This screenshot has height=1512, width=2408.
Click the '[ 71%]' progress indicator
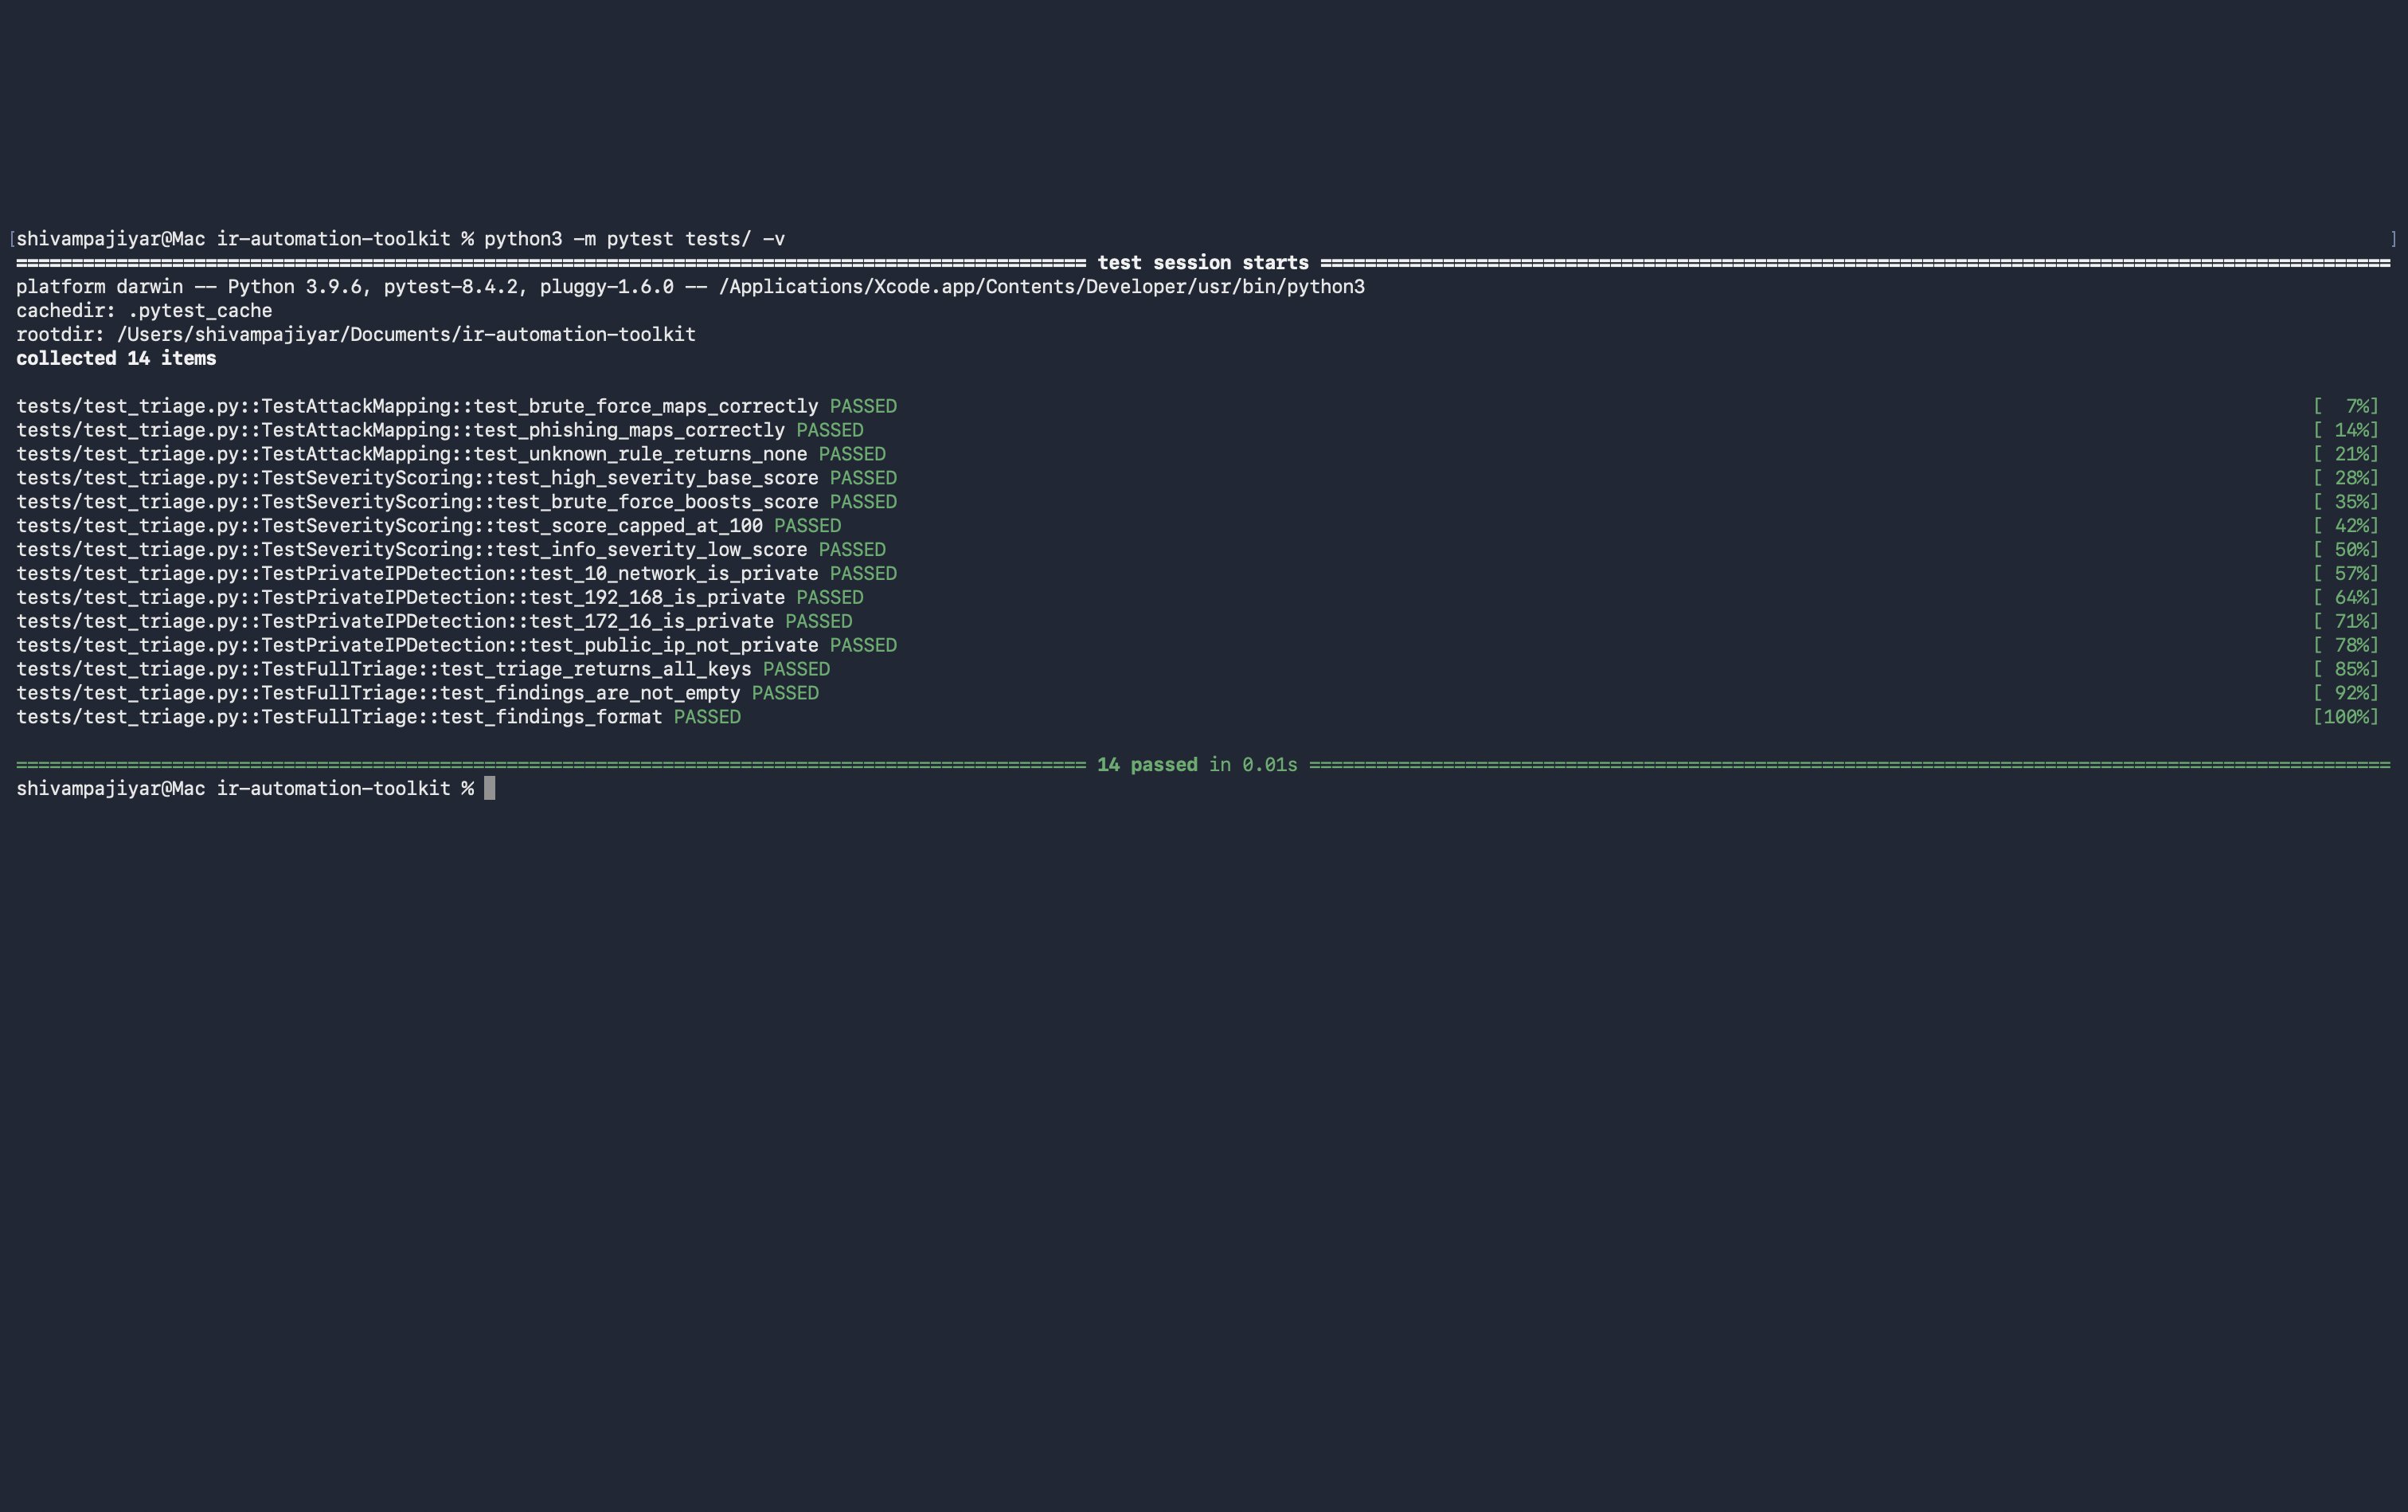click(x=2346, y=622)
